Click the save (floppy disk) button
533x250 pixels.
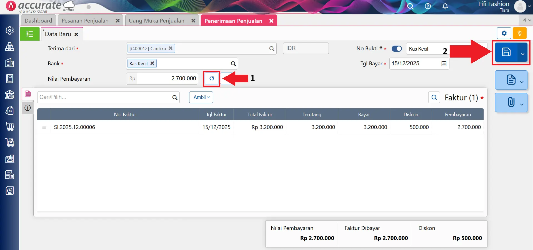506,52
